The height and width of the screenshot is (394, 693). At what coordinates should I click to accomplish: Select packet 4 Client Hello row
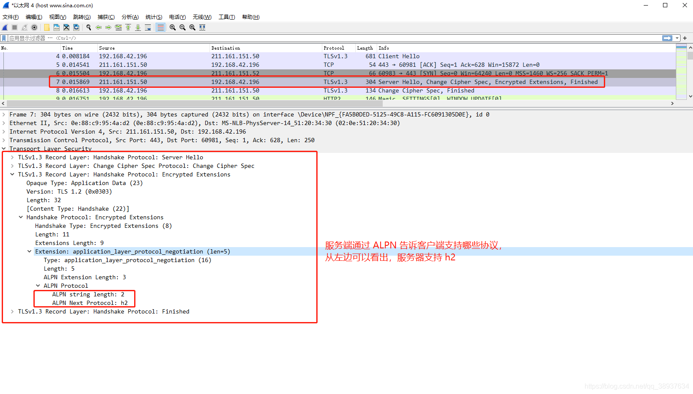[x=338, y=56]
